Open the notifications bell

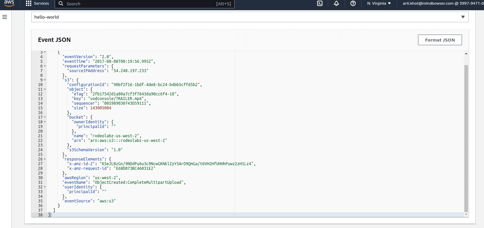336,4
